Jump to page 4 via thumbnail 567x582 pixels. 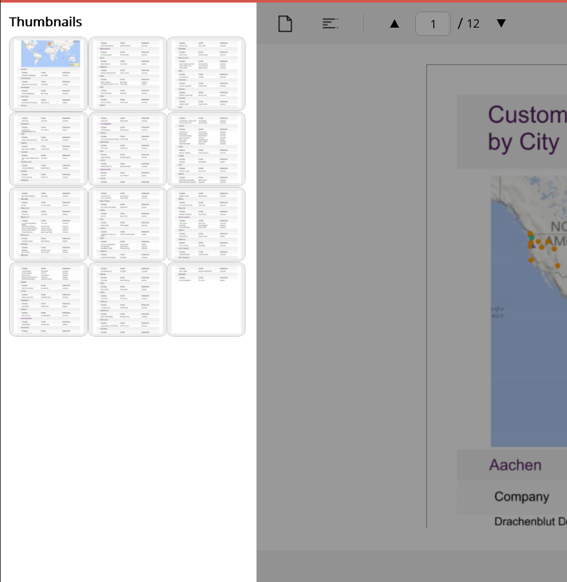pos(49,149)
